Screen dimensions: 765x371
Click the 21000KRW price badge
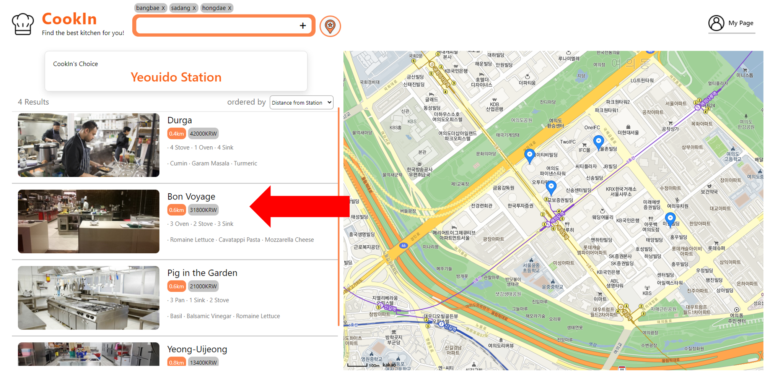pyautogui.click(x=203, y=286)
